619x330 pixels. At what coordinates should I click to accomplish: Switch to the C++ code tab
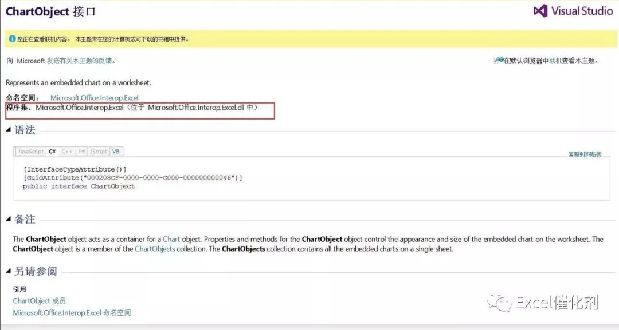click(66, 152)
